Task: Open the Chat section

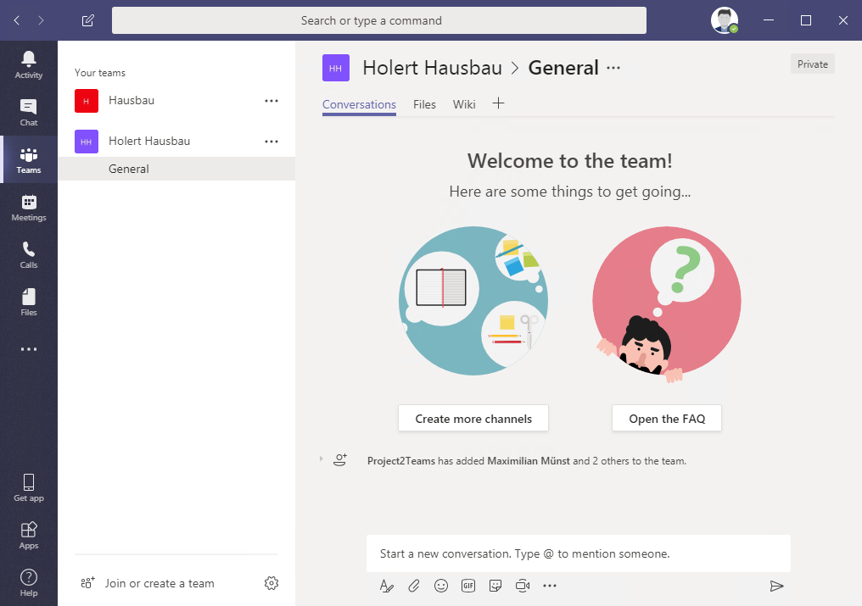Action: click(29, 112)
